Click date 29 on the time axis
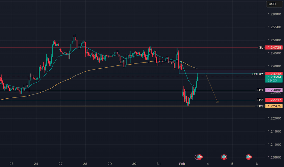Screen dimensions: 284x167 [110, 164]
